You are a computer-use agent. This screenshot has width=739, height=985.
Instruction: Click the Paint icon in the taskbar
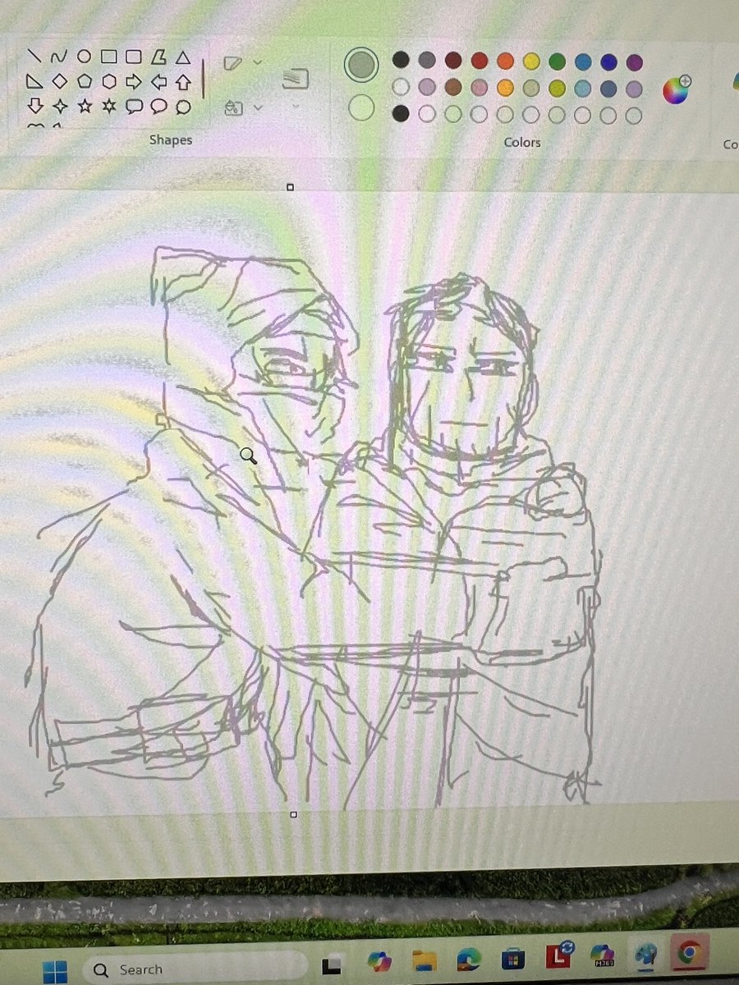pos(645,954)
